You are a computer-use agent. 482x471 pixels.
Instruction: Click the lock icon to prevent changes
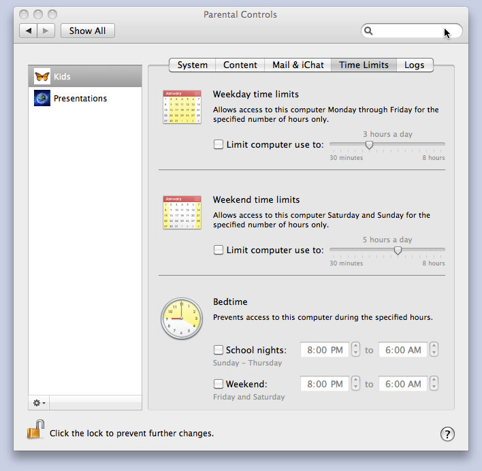click(x=35, y=430)
